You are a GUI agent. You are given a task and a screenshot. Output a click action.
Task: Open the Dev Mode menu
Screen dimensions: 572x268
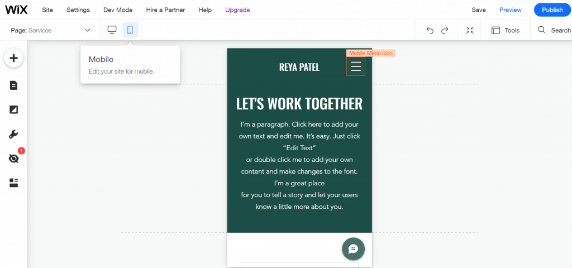(x=118, y=10)
